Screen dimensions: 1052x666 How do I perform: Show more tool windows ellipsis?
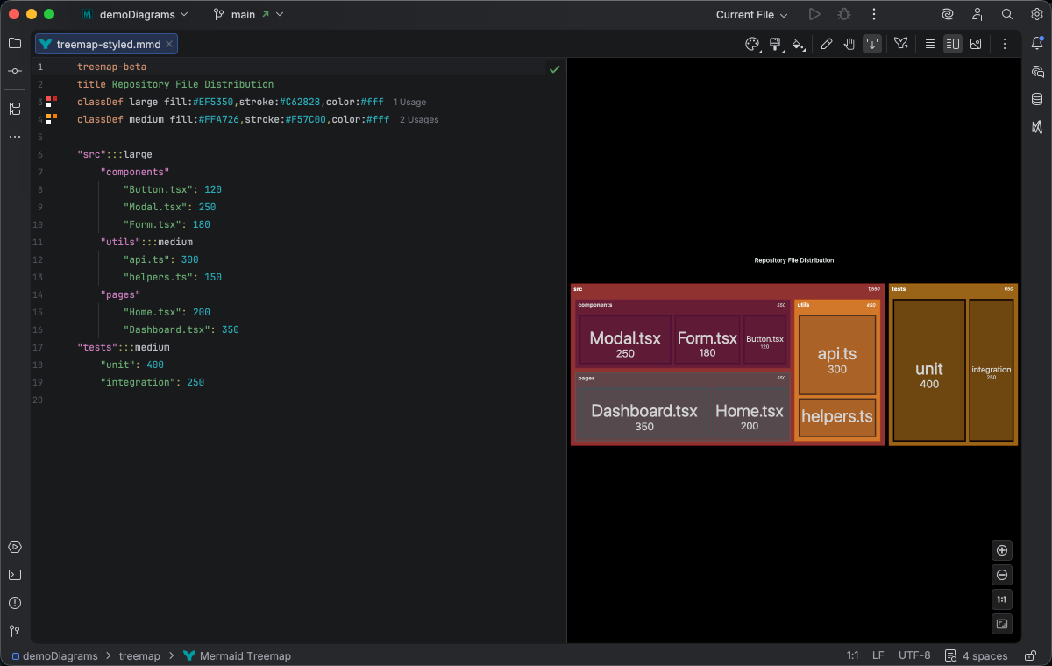[15, 137]
